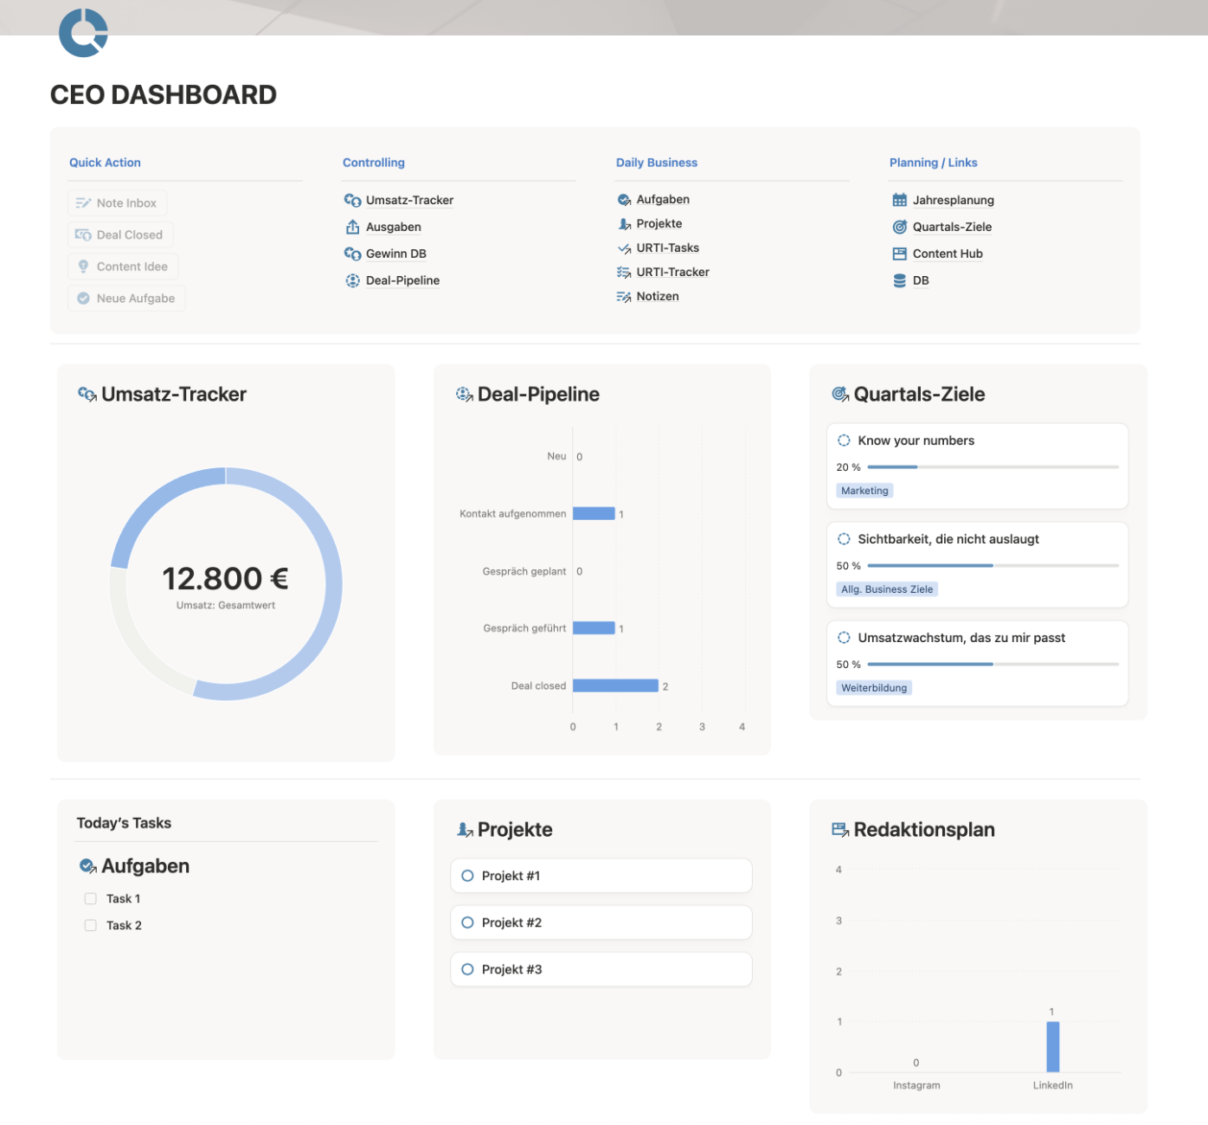This screenshot has width=1208, height=1125.
Task: Open the Gewinn DB link
Action: [x=396, y=254]
